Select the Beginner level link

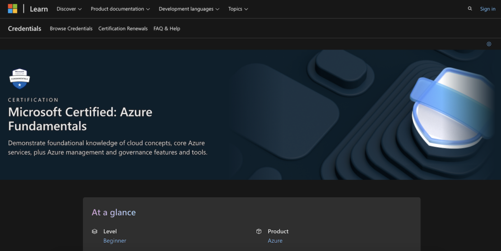(115, 241)
